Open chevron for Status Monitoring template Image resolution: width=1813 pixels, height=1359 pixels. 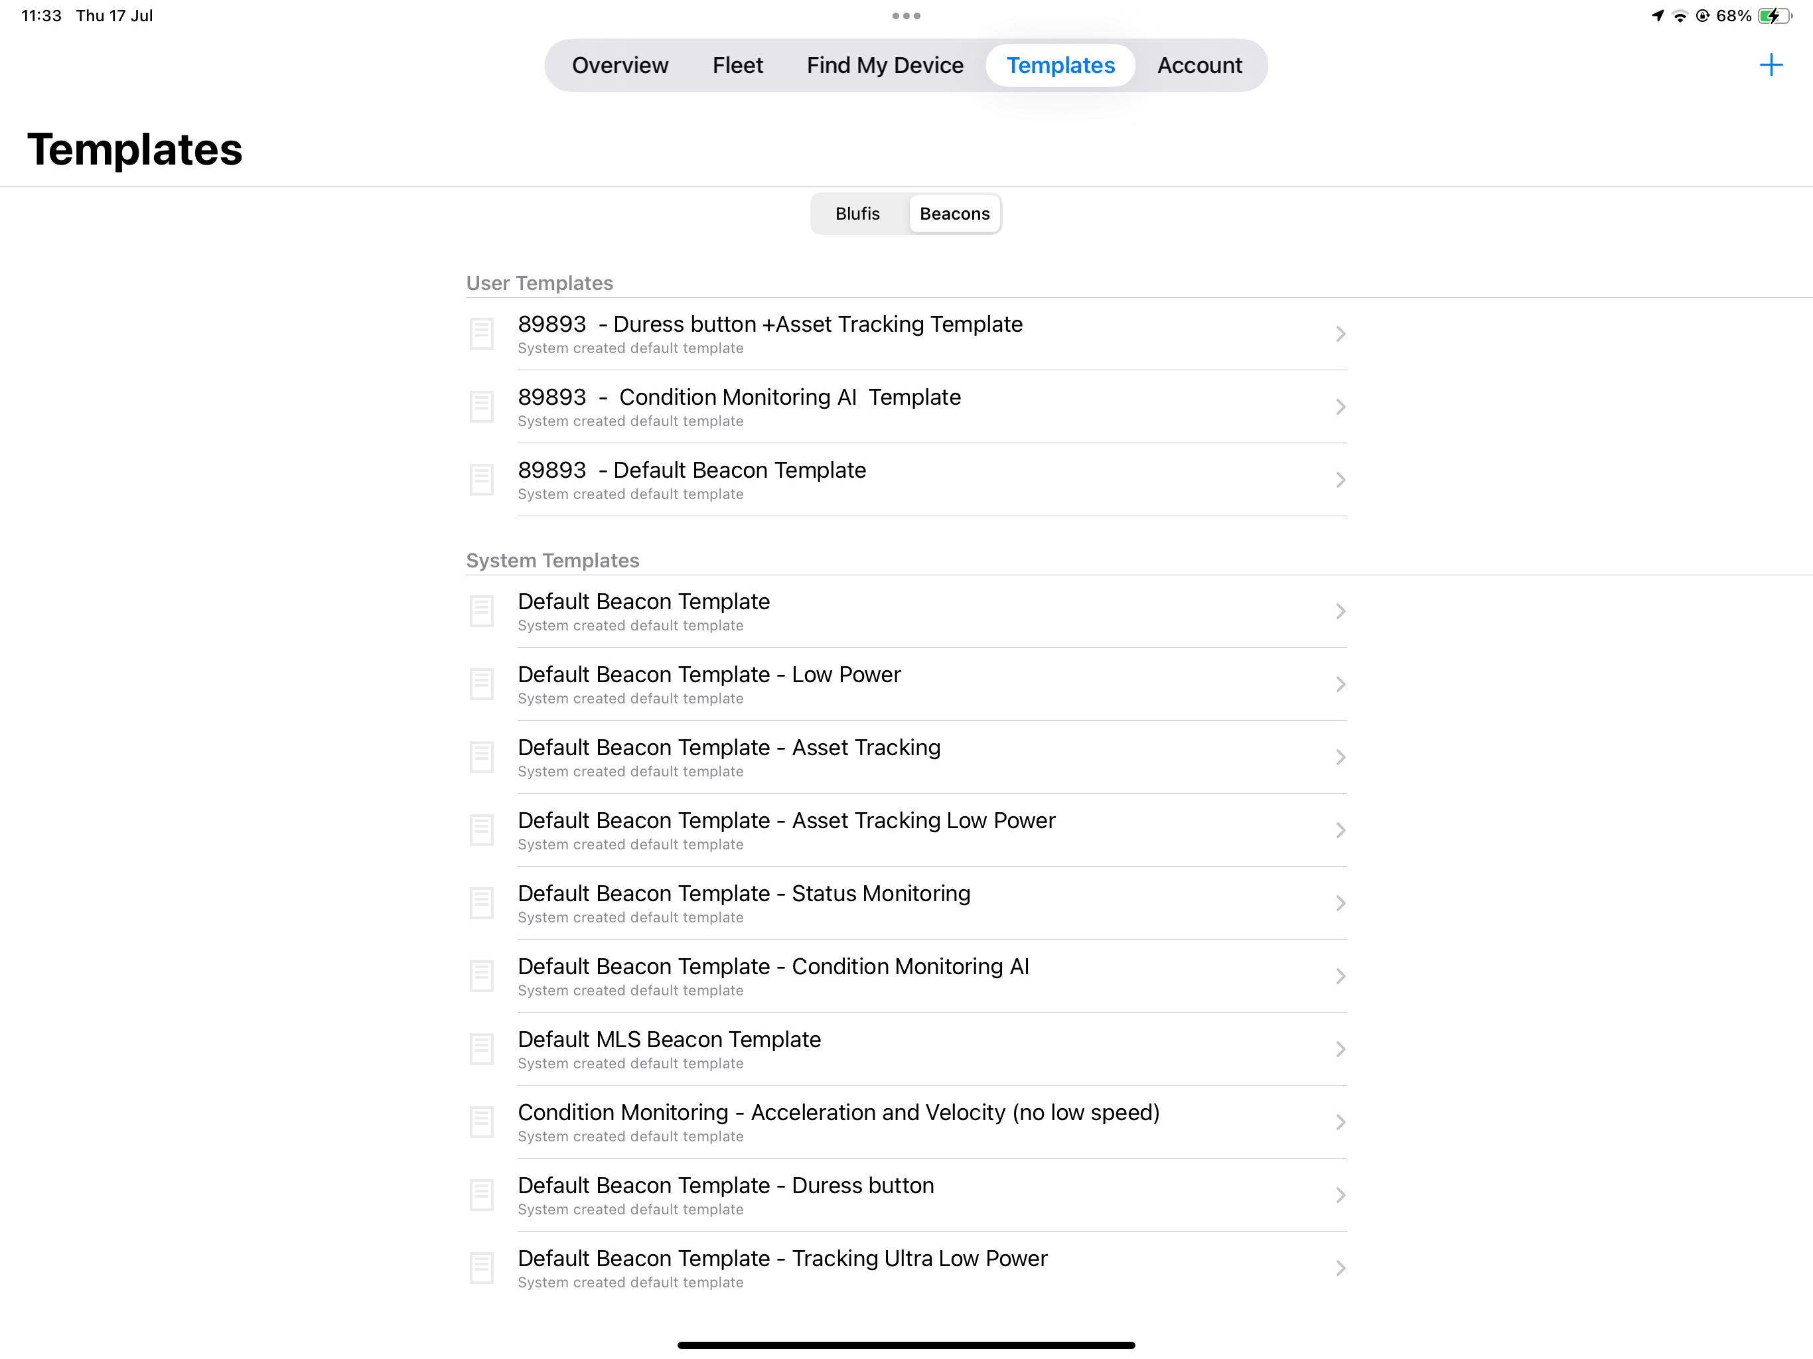pyautogui.click(x=1340, y=902)
